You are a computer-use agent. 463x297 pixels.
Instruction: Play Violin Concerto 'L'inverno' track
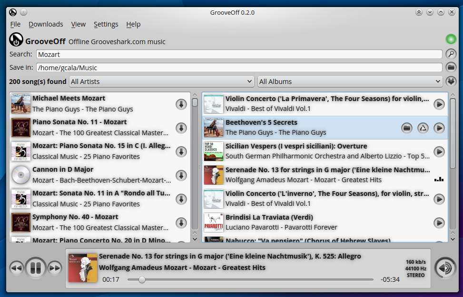439,199
